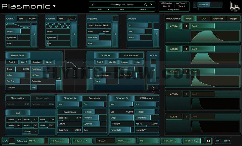Image resolution: width=242 pixels, height=146 pixels.
Task: Toggle Ladder Impulse input
Action: tap(125, 62)
